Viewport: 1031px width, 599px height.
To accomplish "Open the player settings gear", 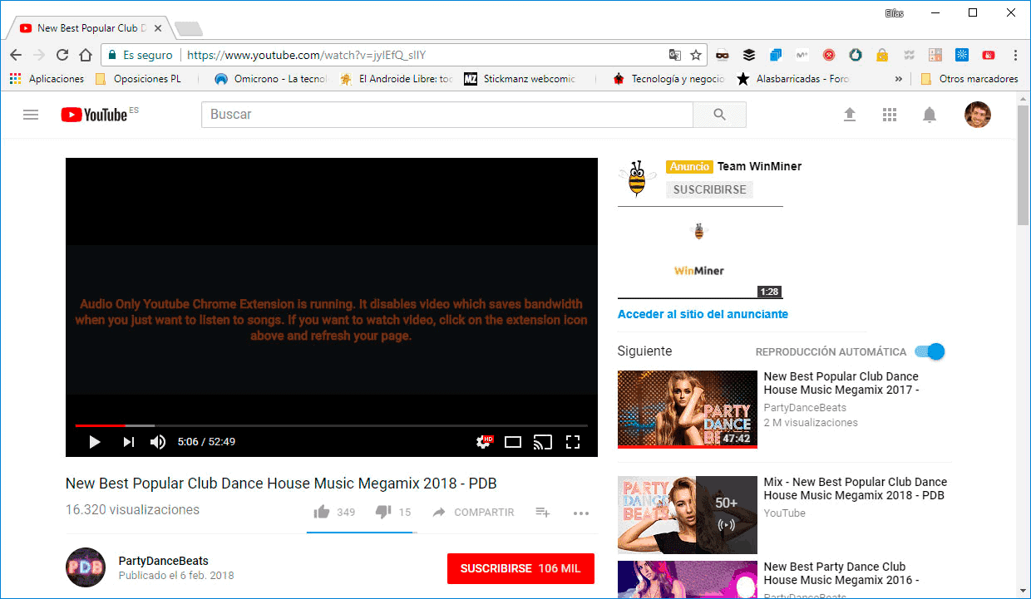I will (483, 442).
